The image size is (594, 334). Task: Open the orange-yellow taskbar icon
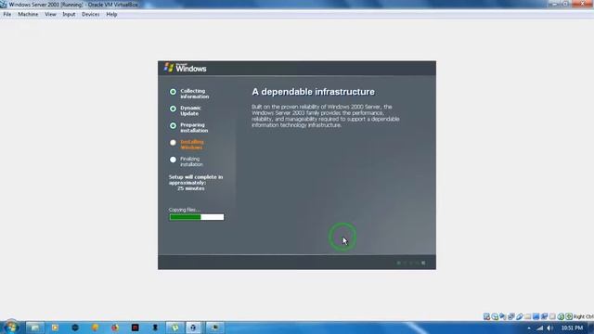pyautogui.click(x=95, y=328)
